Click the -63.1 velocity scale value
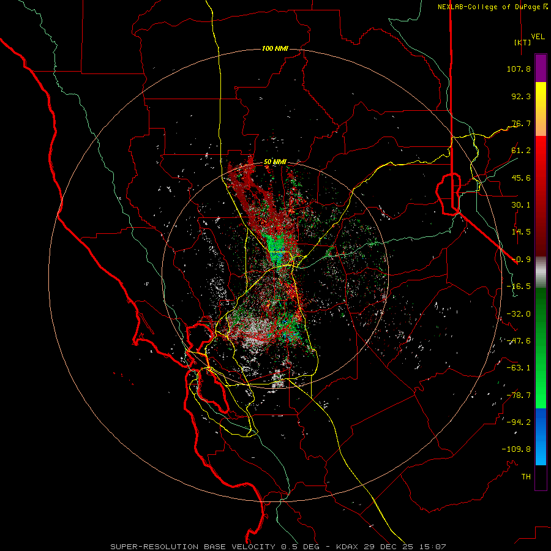Image resolution: width=551 pixels, height=551 pixels. click(519, 368)
